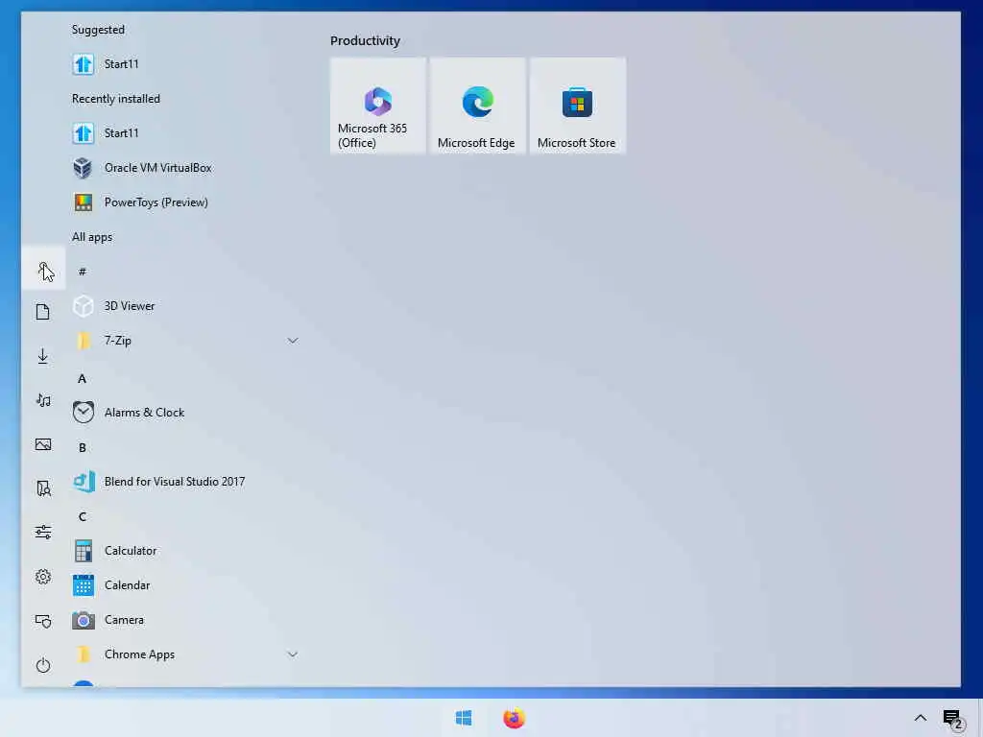This screenshot has height=737, width=983.
Task: Open the Microsoft Edge tile
Action: 478,106
